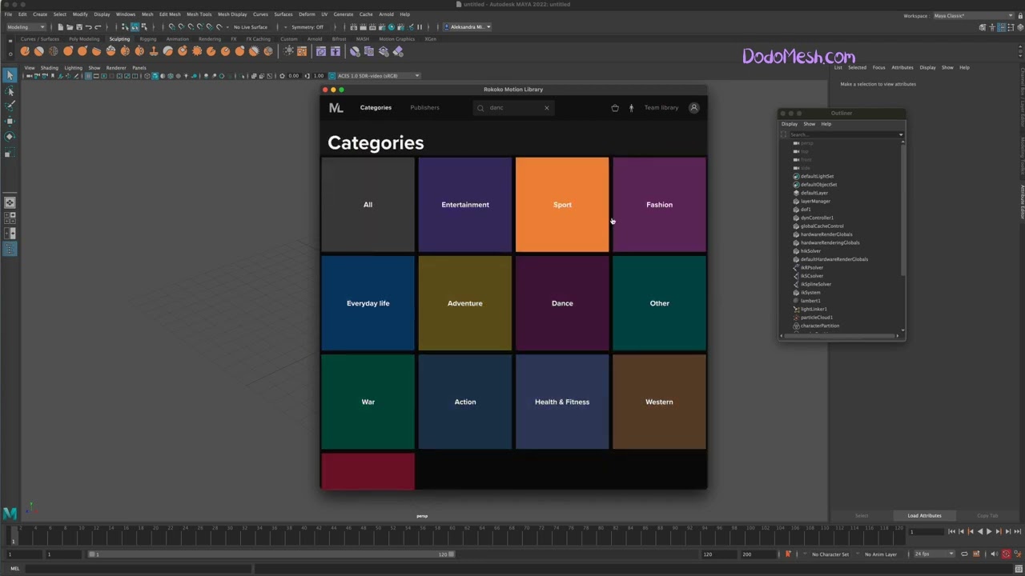This screenshot has height=576, width=1025.
Task: Switch to the Motion Graphics shelf tab
Action: [x=397, y=38]
